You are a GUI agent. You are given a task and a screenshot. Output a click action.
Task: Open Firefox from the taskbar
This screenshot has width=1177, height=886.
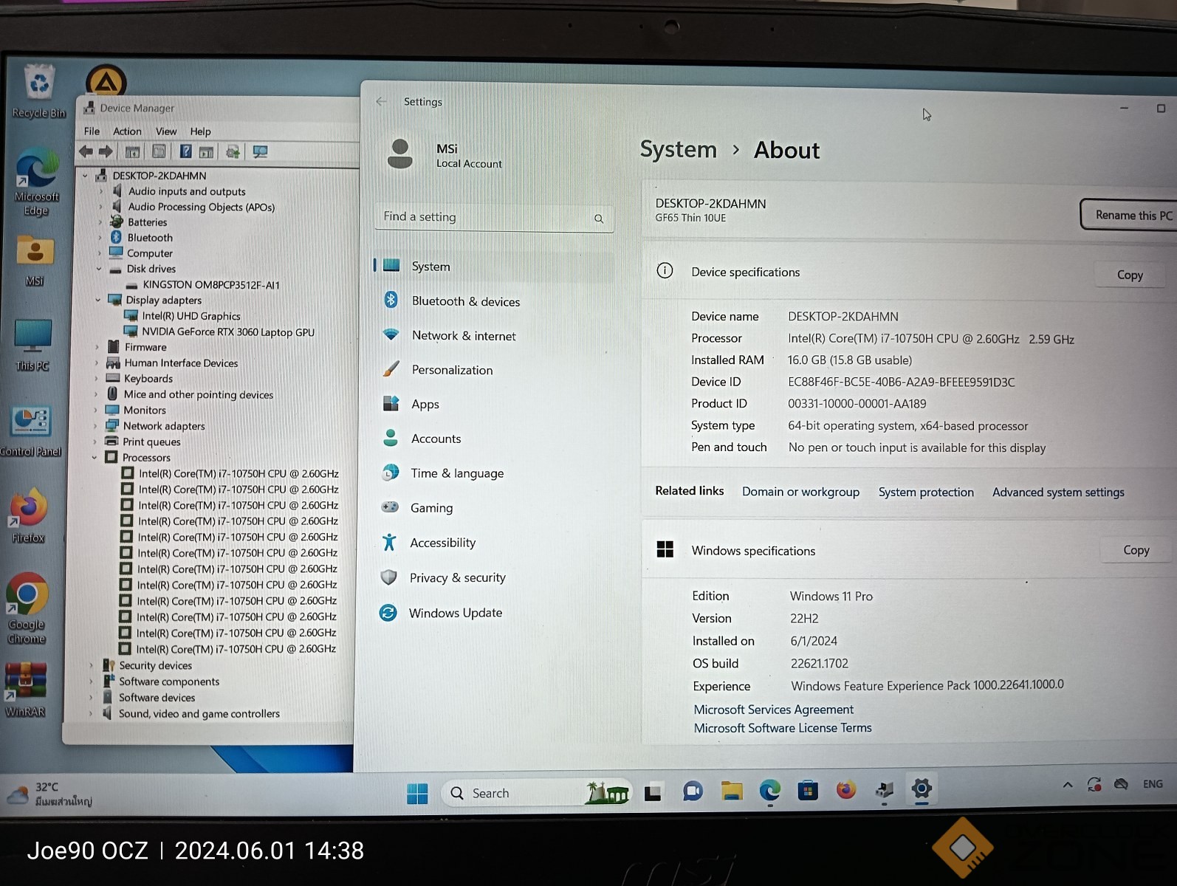click(x=846, y=790)
